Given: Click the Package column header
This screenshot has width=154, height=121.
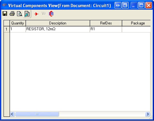Looking at the screenshot, I should (x=136, y=23).
